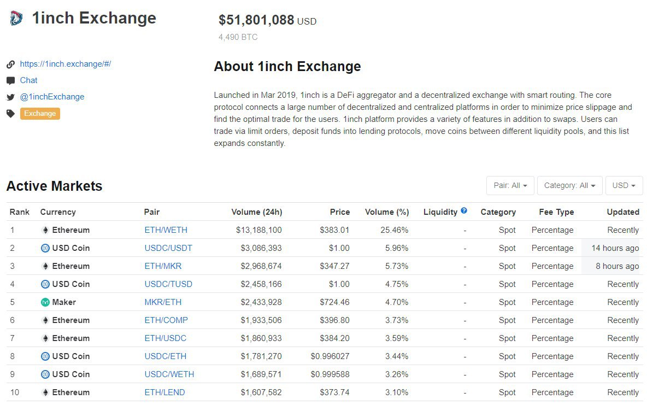Screen dimensions: 647x405
Task: Click the 4,490 BTC volume text
Action: 238,37
